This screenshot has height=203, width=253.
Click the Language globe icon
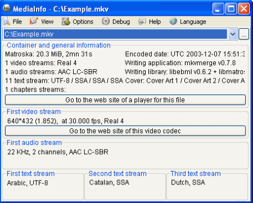click(173, 21)
